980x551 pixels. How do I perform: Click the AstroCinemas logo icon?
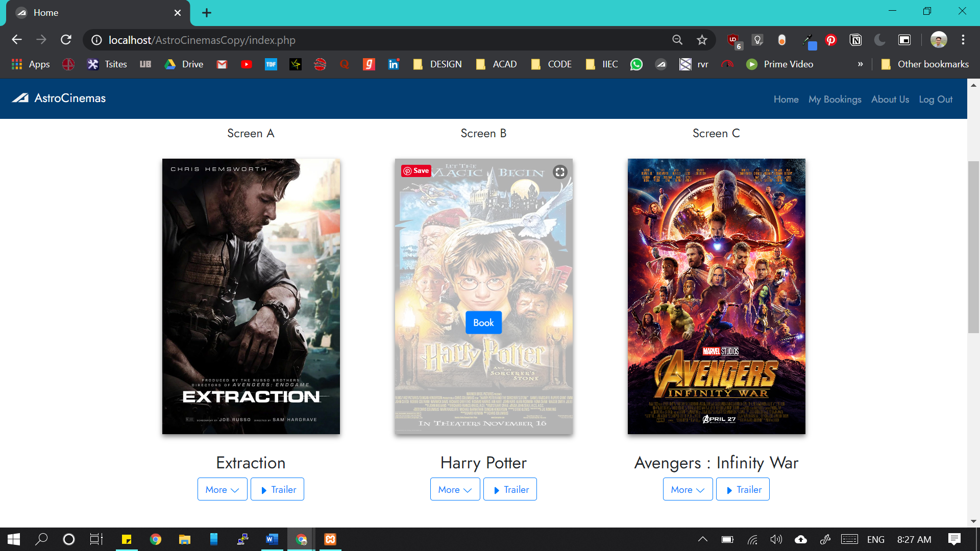20,98
